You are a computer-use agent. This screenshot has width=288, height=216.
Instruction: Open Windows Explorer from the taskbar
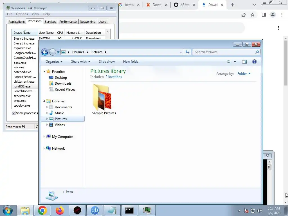(x=25, y=210)
